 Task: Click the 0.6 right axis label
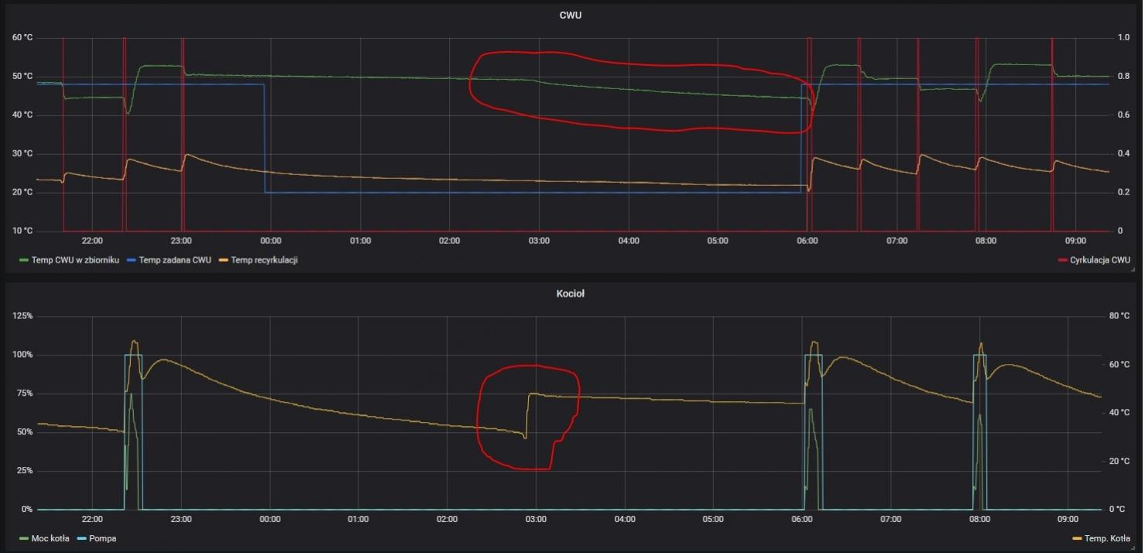pyautogui.click(x=1123, y=115)
